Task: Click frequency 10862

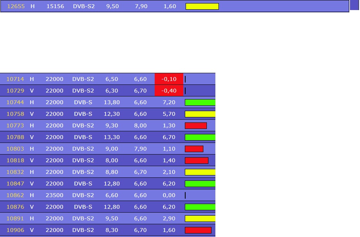Action: click(15, 195)
